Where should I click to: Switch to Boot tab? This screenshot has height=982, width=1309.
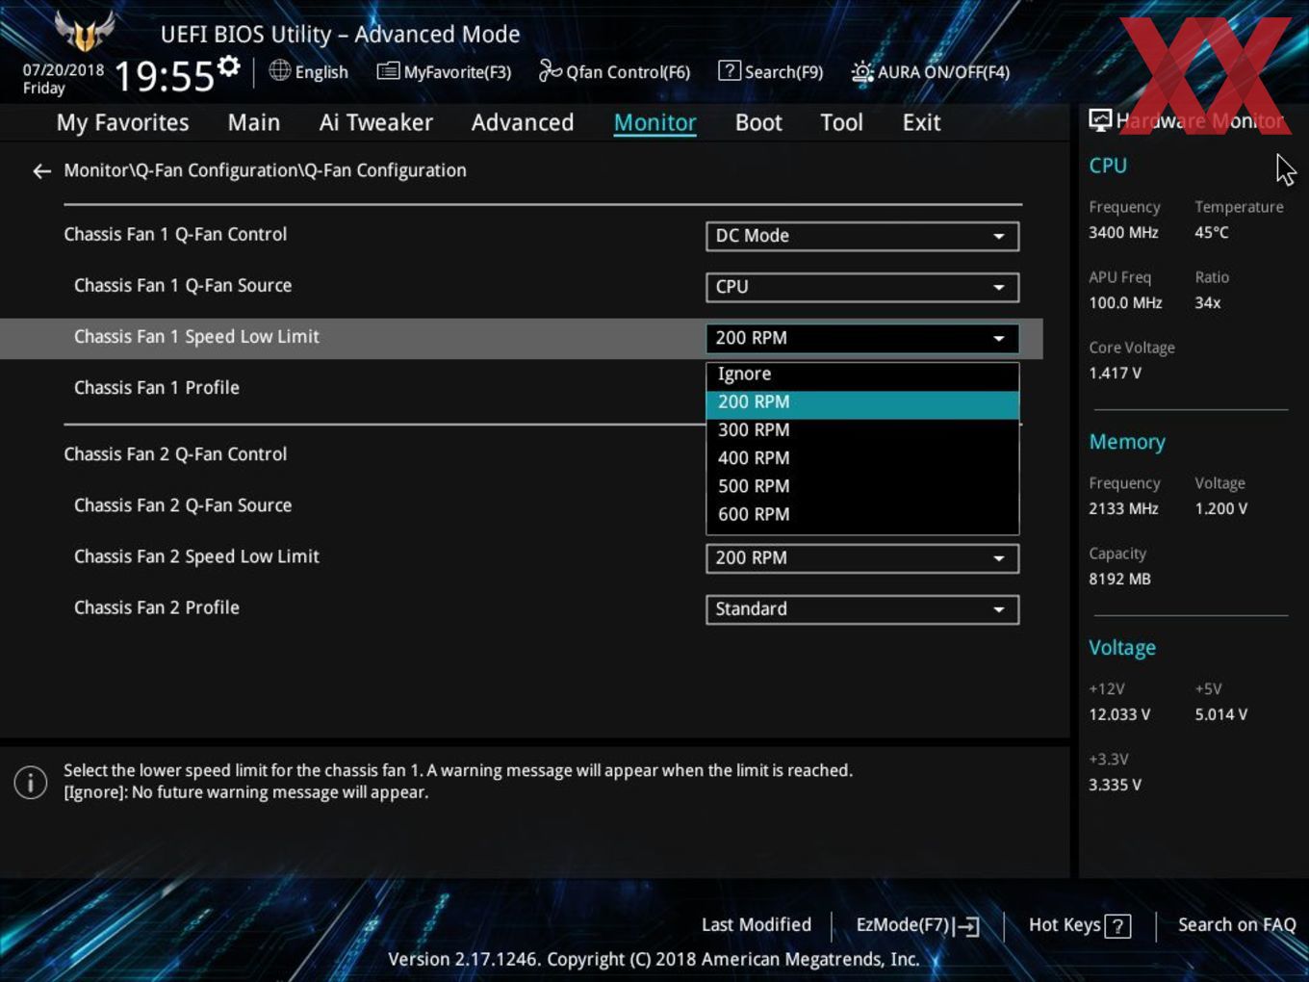(758, 123)
